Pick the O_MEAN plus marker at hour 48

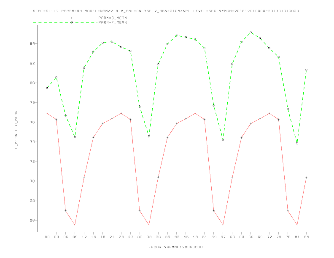[195, 113]
